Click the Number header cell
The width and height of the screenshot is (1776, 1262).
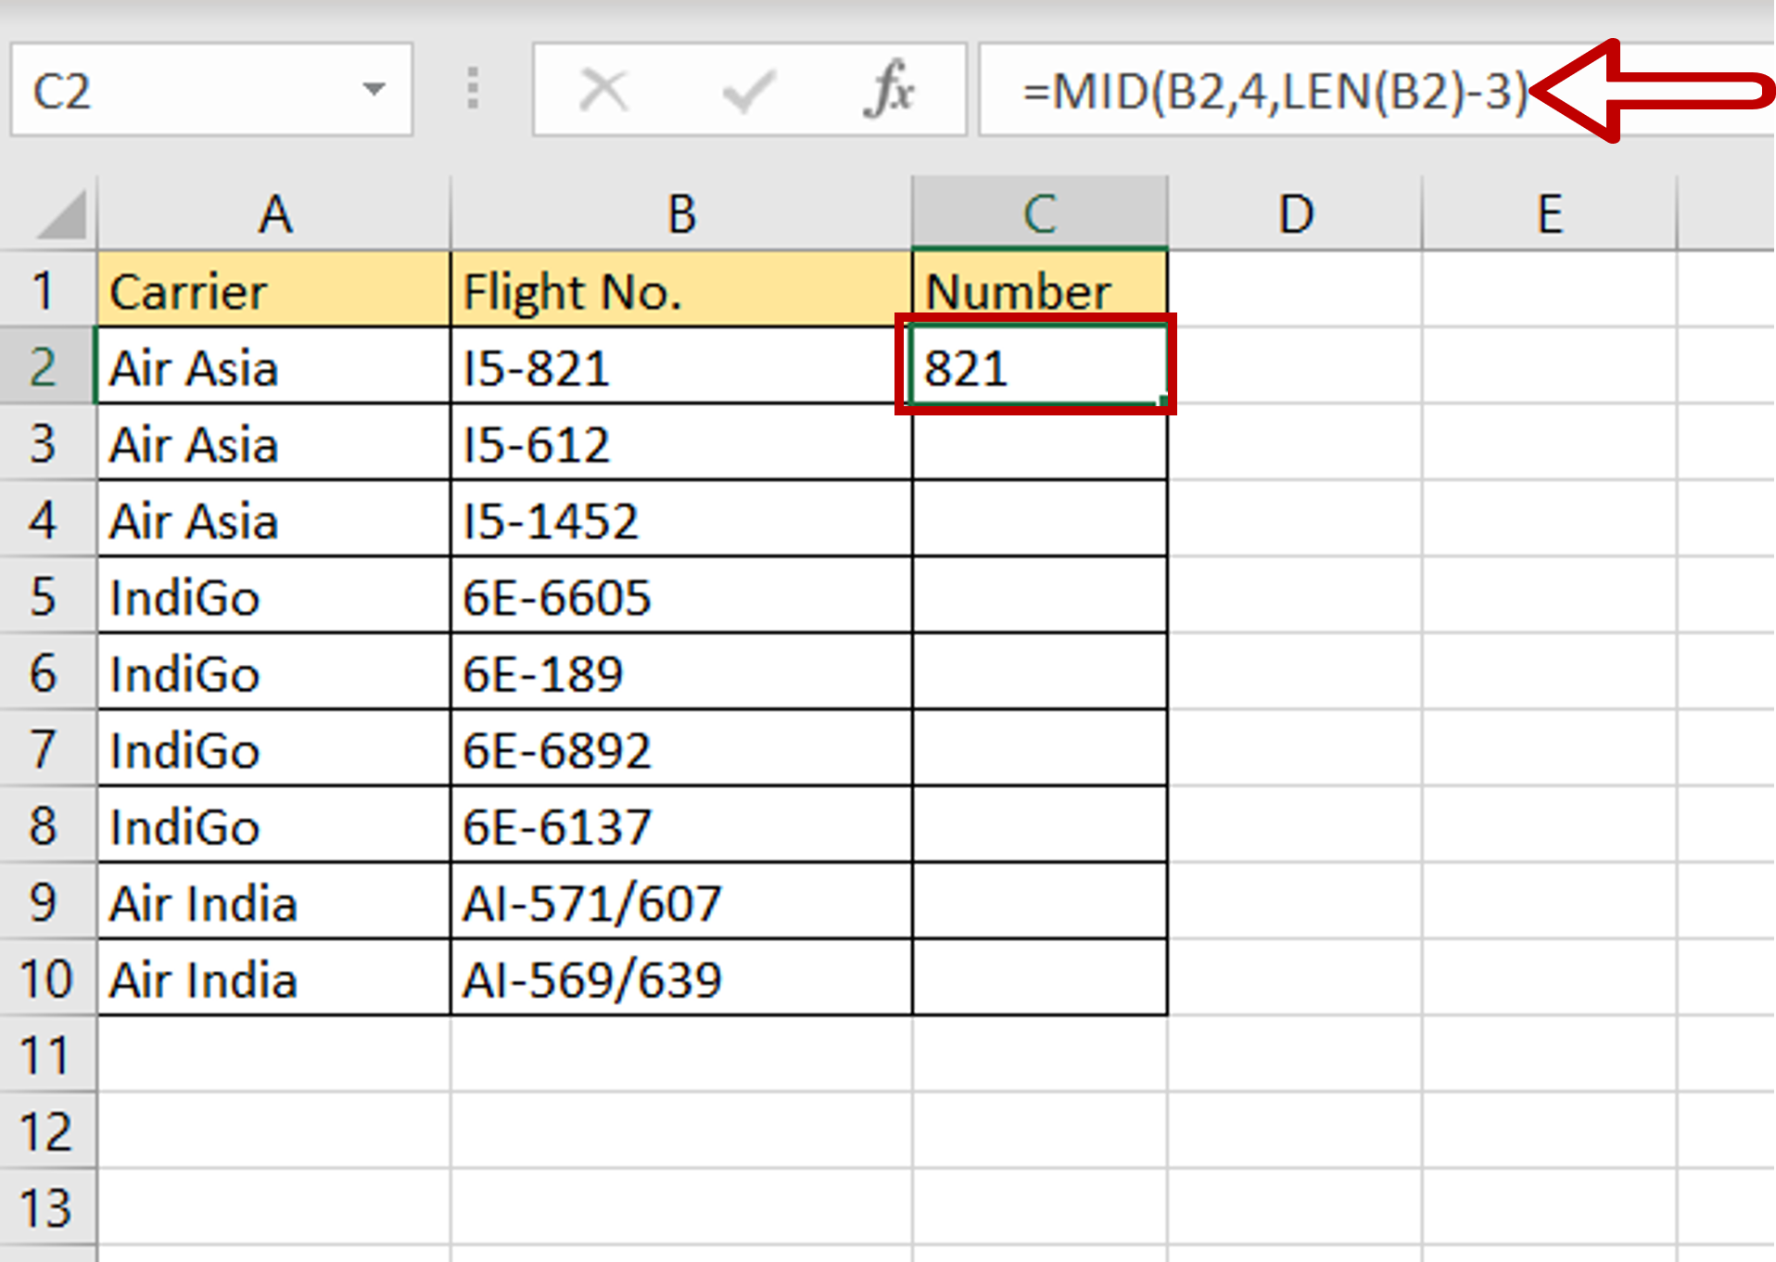(1039, 289)
